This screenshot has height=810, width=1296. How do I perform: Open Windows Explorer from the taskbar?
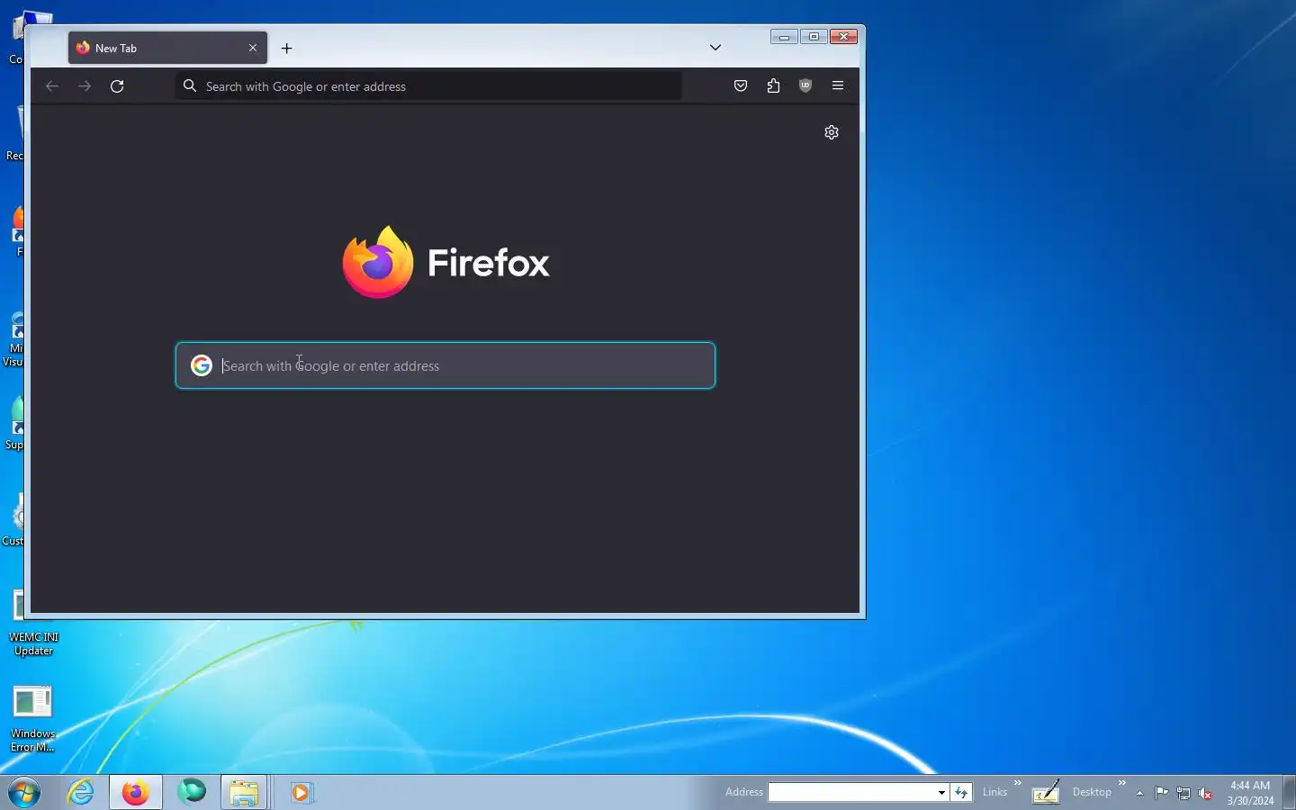(244, 793)
